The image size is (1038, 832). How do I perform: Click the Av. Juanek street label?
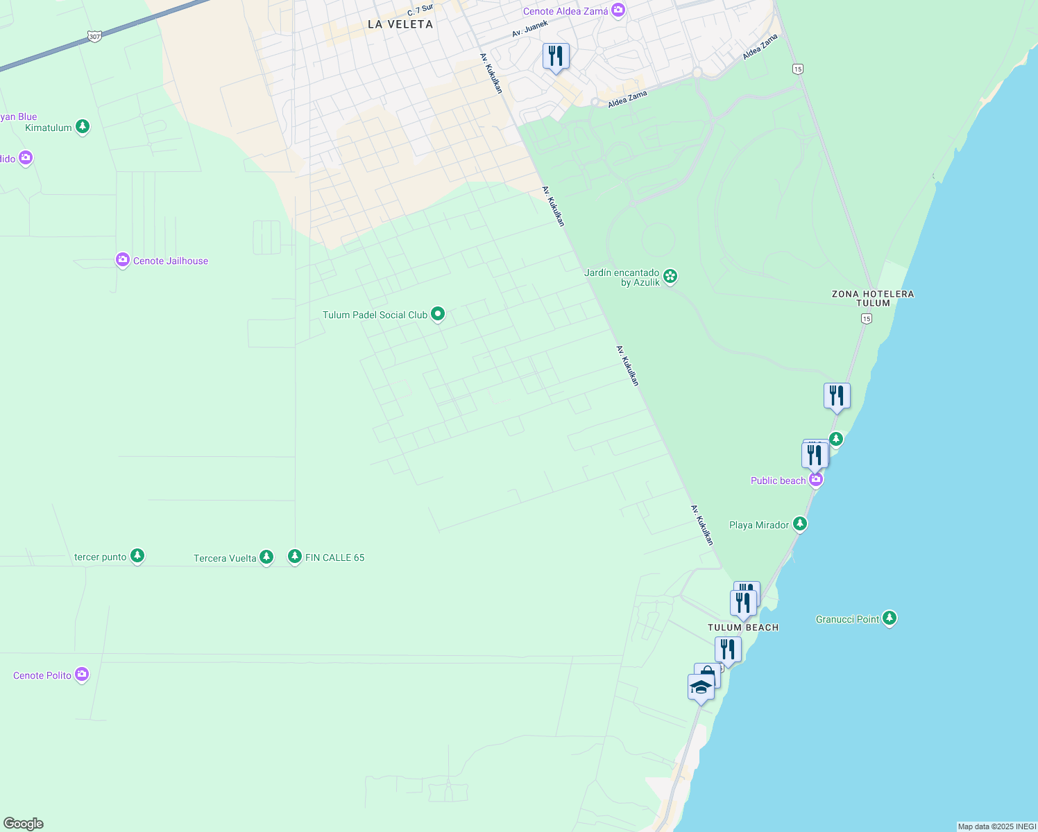pos(530,28)
